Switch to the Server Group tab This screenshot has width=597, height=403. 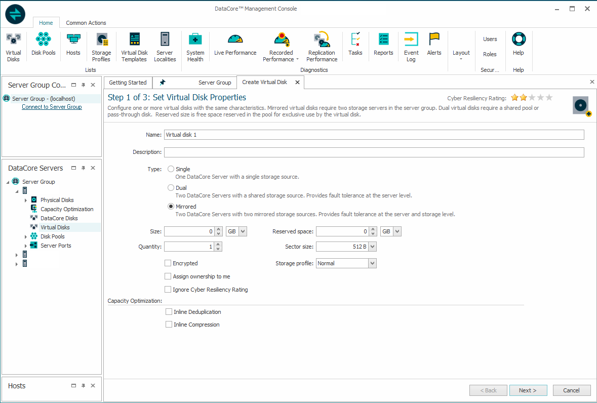215,83
